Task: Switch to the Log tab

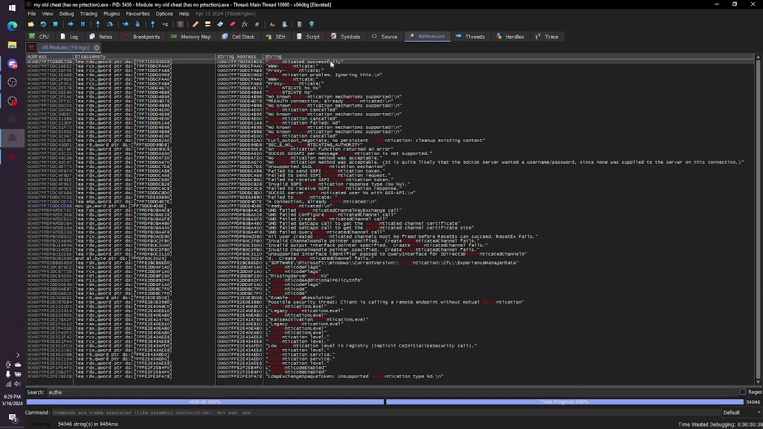Action: pos(69,37)
